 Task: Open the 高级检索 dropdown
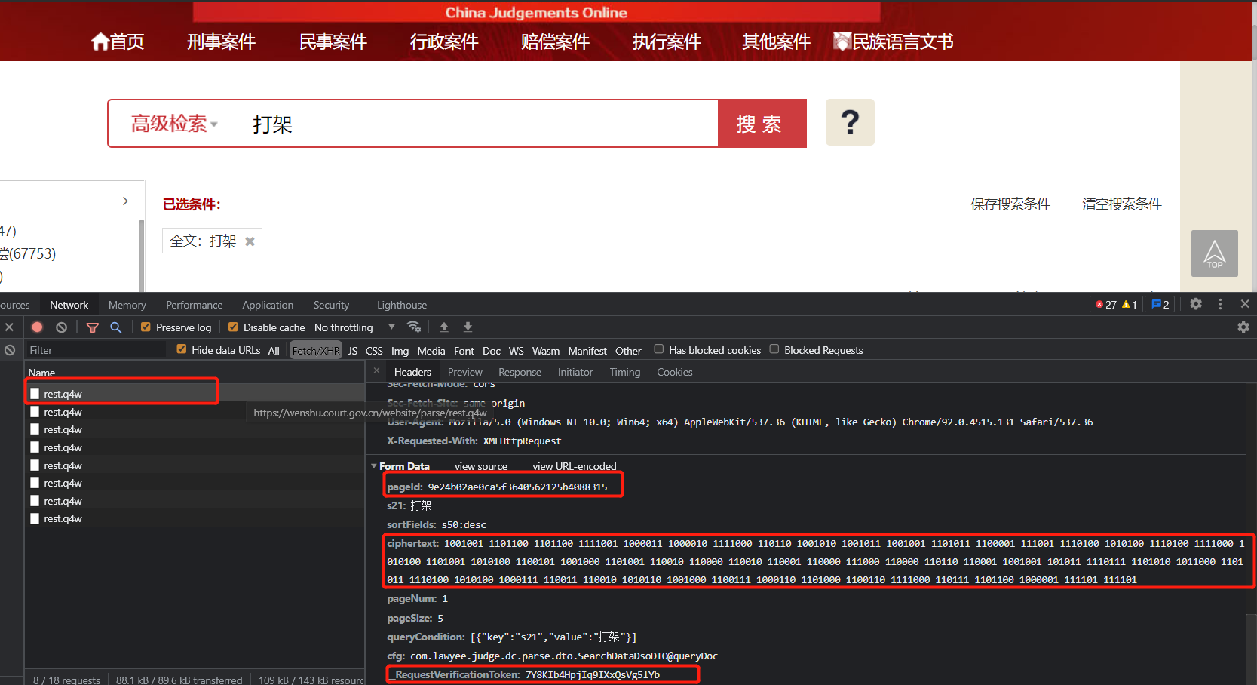(171, 123)
